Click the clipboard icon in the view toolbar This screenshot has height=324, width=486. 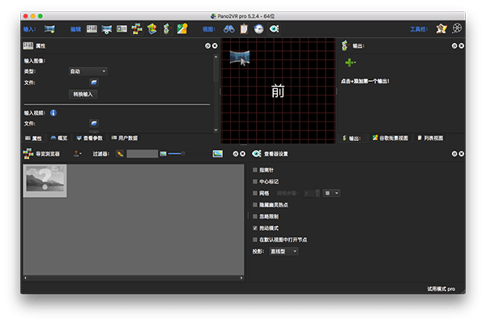(x=244, y=29)
